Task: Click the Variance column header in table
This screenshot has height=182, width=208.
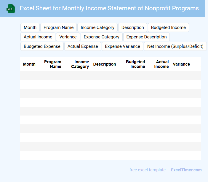Action: pos(181,64)
